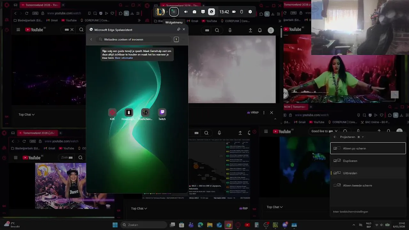Viewport: 409px width, 230px height.
Task: Open YouTube bookmark in top-middle browser window
Action: [x=209, y=21]
